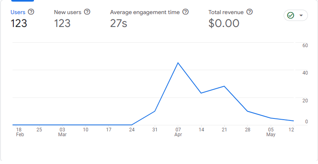
Task: Click the chart data point at 28 Apr
Action: pyautogui.click(x=247, y=111)
